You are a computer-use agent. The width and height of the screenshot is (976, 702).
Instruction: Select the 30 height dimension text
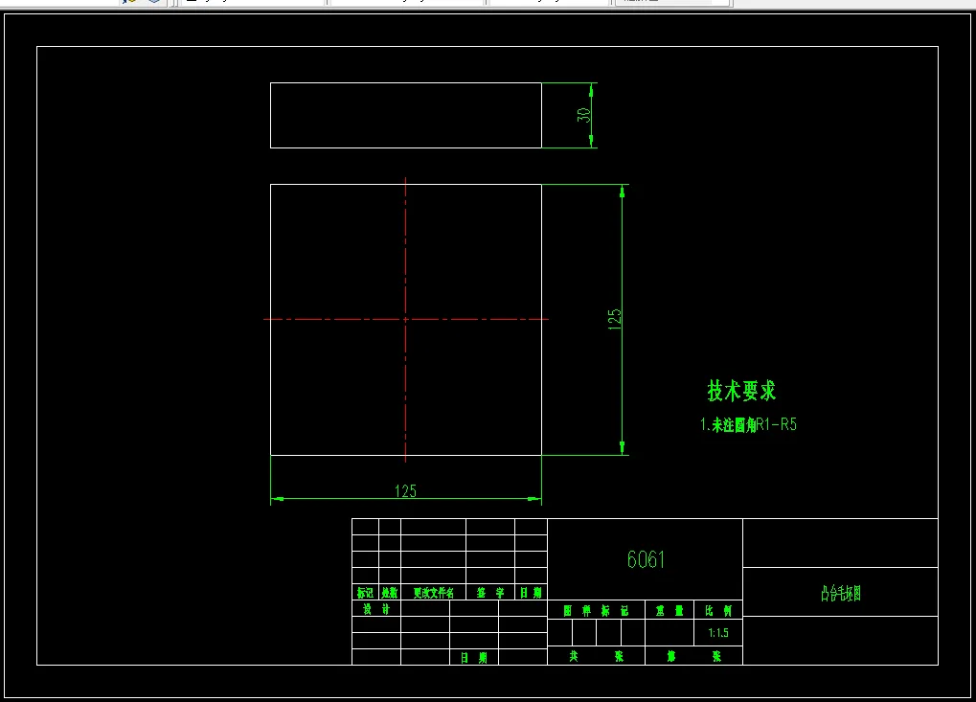(583, 115)
